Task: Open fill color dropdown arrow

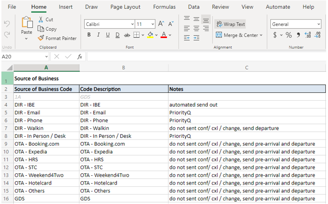Action: 156,35
